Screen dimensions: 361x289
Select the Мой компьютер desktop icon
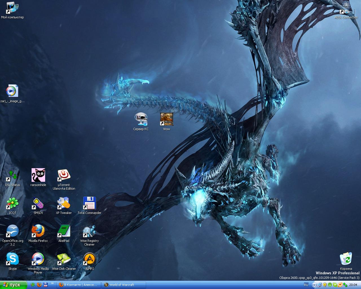pos(12,8)
